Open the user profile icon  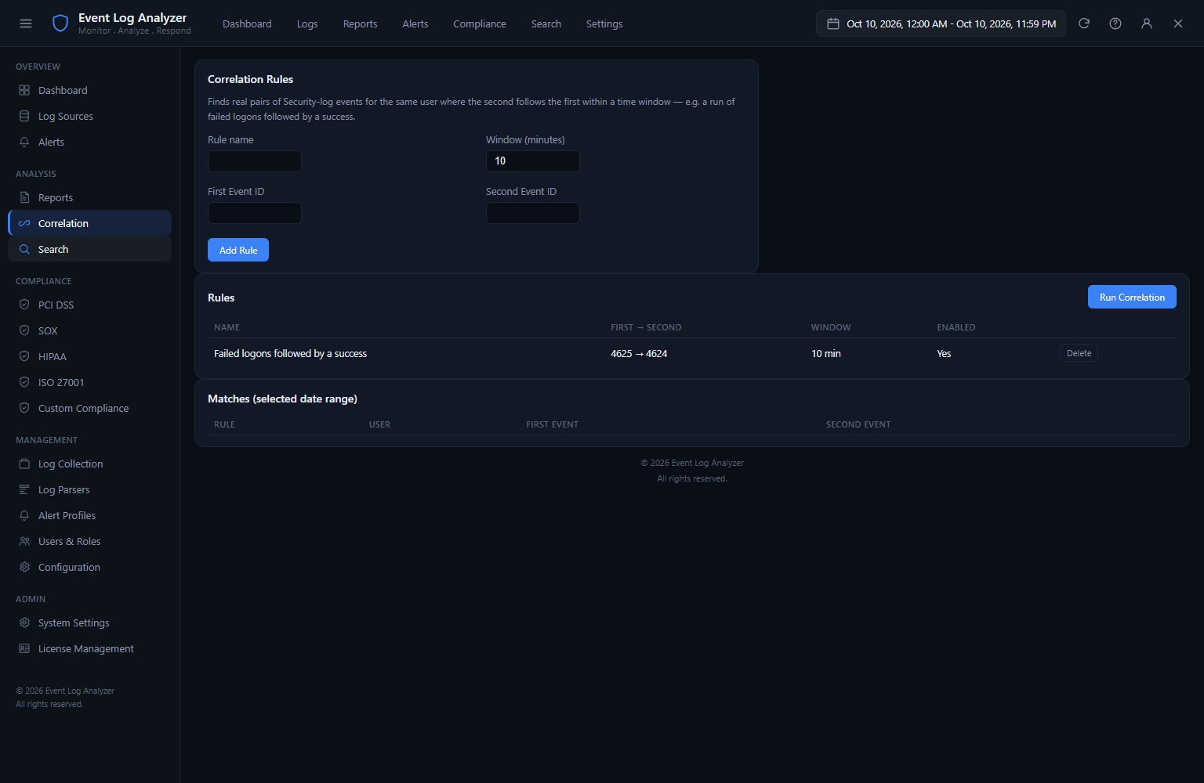click(1147, 23)
